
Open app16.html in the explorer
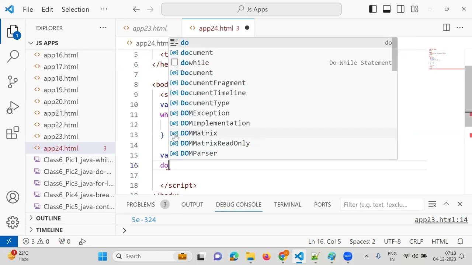[70, 55]
